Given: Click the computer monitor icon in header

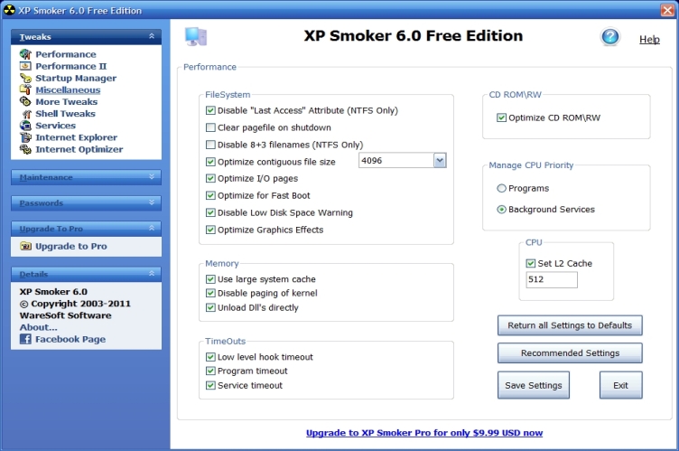Looking at the screenshot, I should [x=196, y=37].
